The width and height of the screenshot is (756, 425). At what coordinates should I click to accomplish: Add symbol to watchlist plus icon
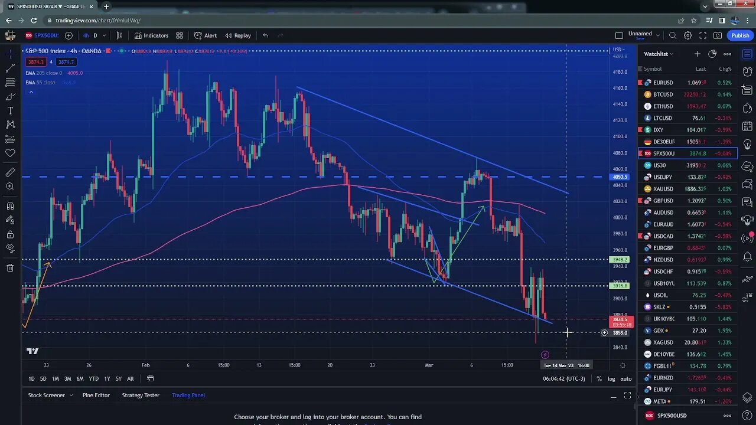click(697, 54)
